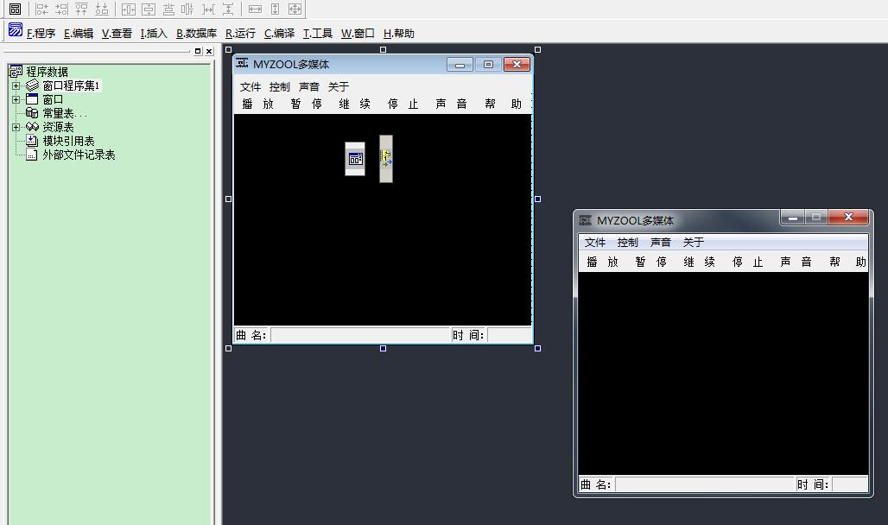Select 模块引用表 in the program tree
The height and width of the screenshot is (525, 888).
point(68,141)
